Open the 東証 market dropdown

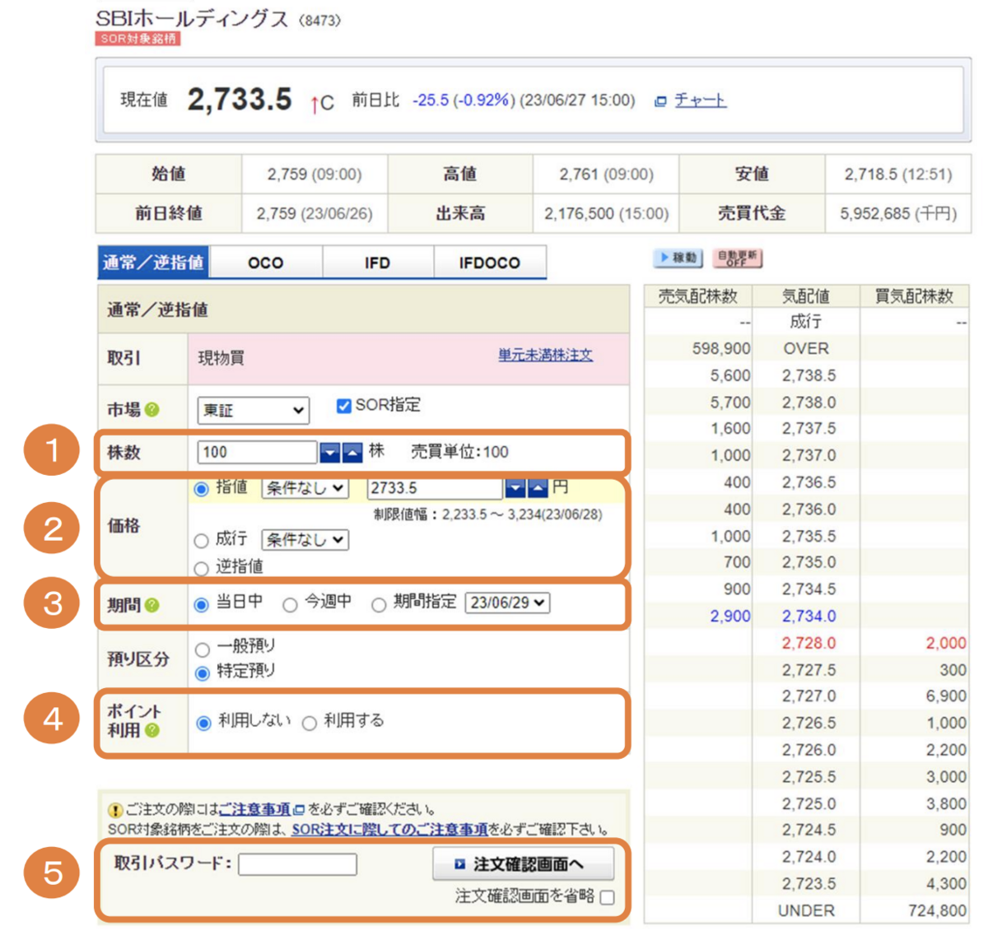pos(253,410)
